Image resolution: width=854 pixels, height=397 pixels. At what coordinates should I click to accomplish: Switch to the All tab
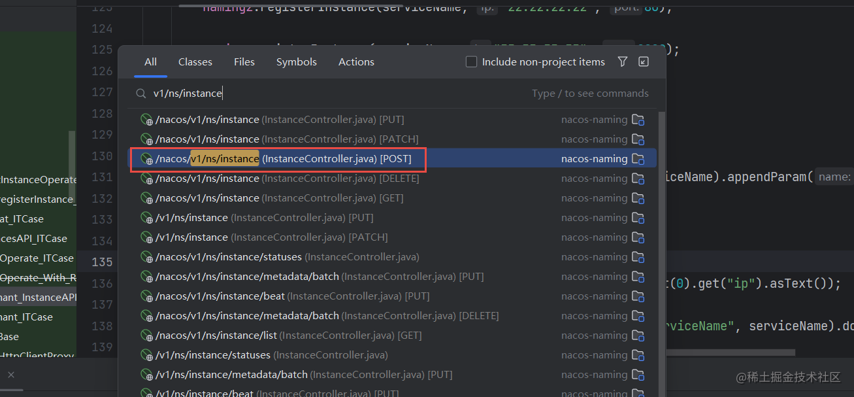(x=150, y=62)
